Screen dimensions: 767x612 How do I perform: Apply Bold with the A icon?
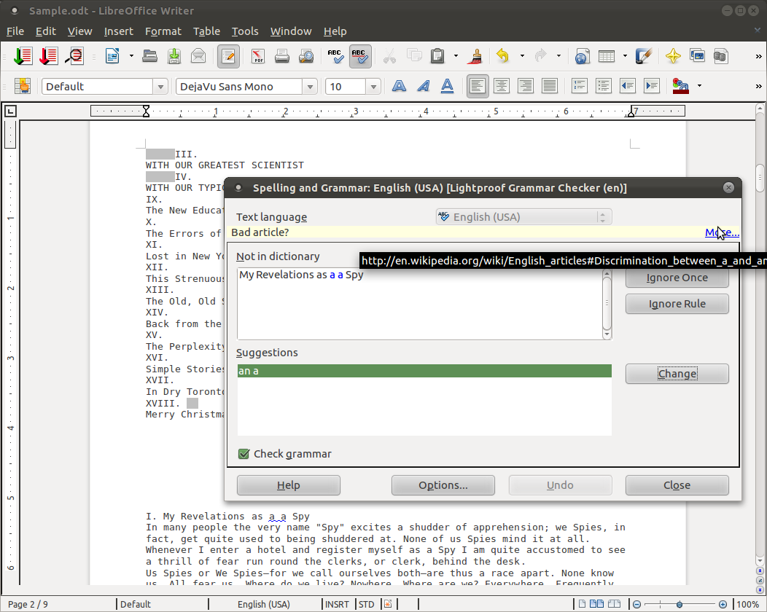[399, 86]
